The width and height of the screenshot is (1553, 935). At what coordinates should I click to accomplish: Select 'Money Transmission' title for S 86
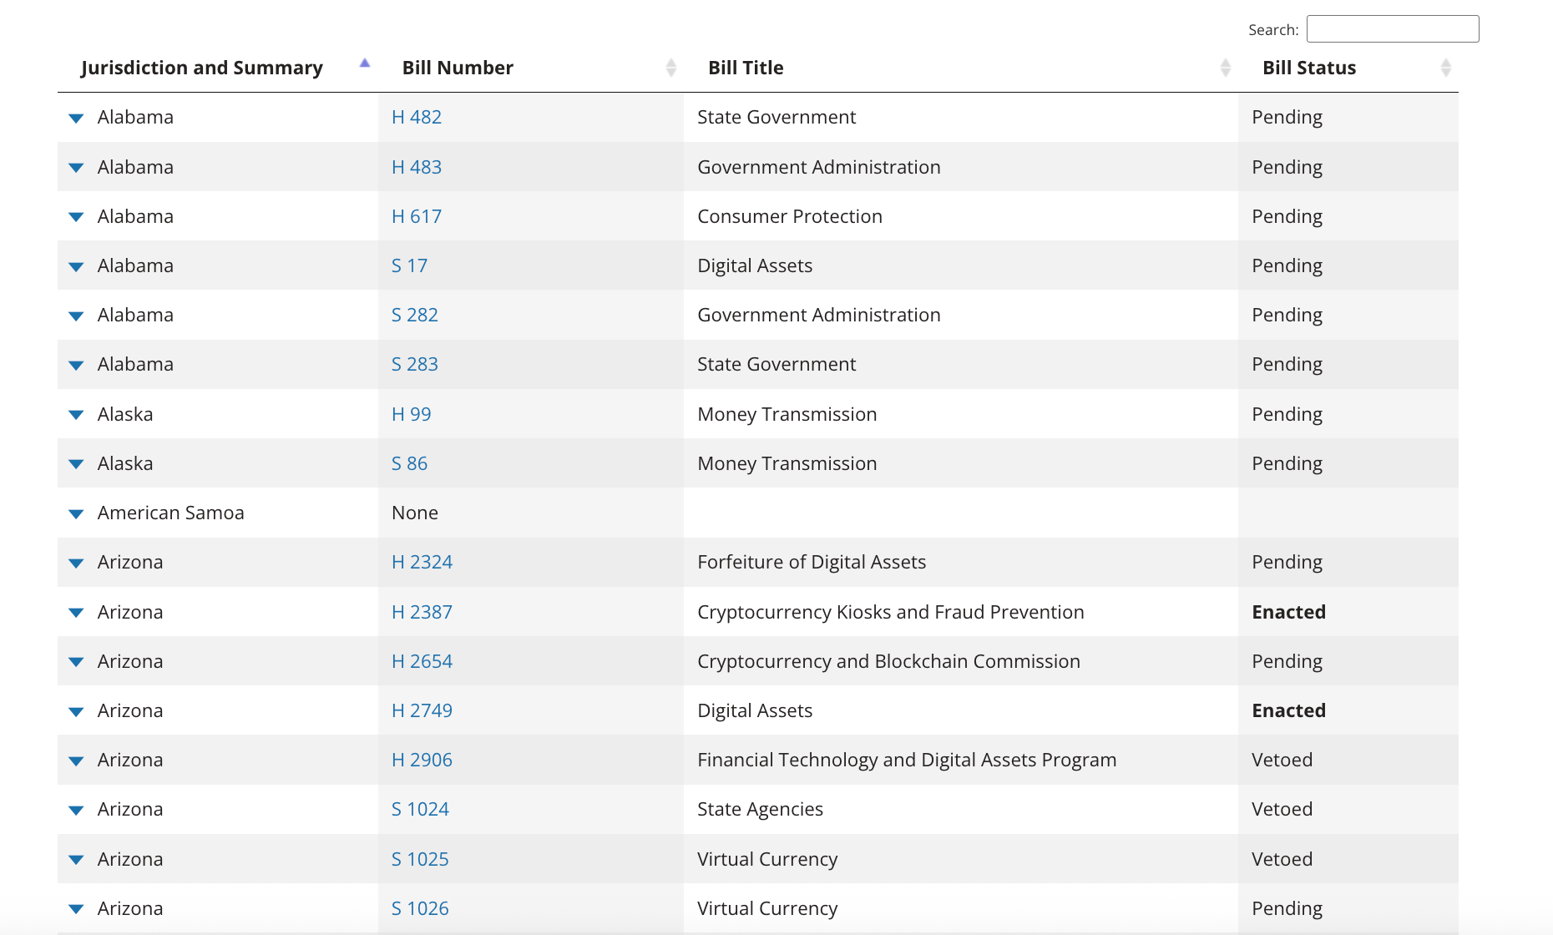[x=787, y=463]
